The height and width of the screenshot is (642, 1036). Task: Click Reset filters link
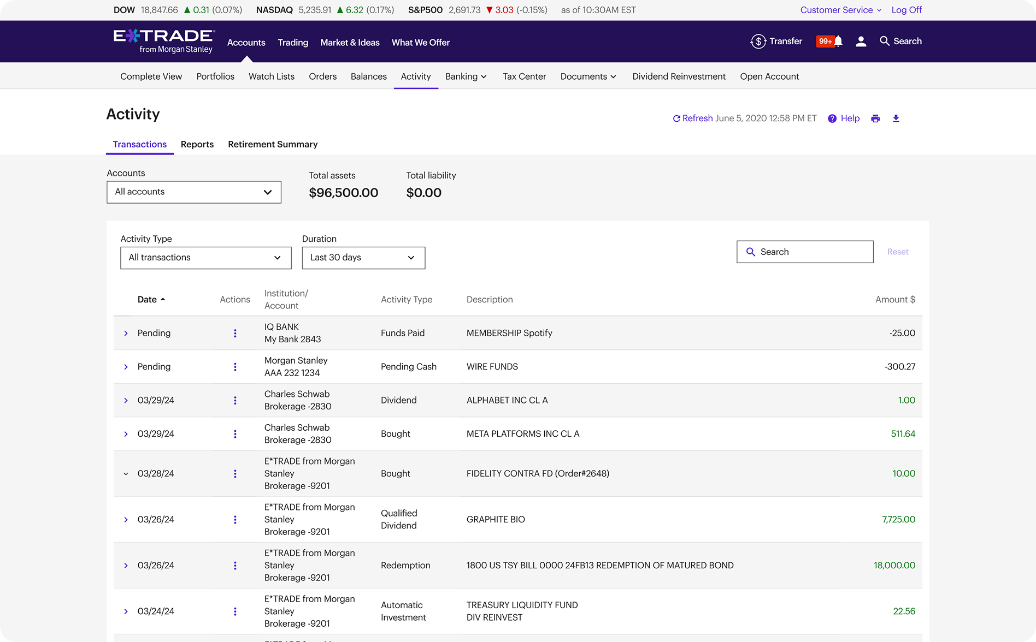[x=898, y=252]
